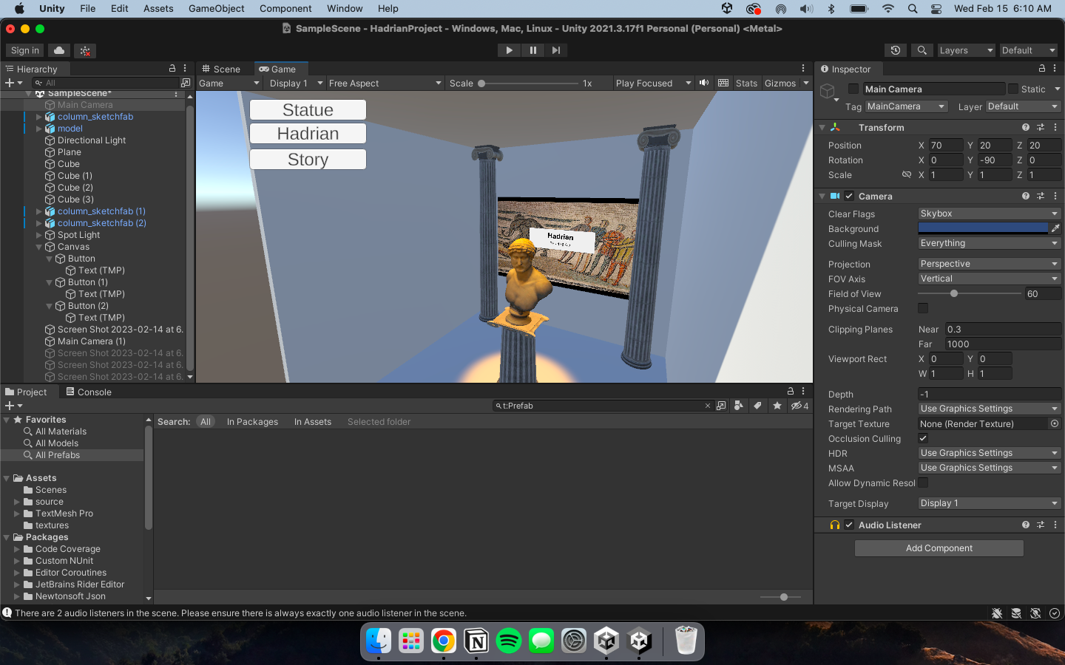
Task: Select the In Packages search scope
Action: point(252,422)
